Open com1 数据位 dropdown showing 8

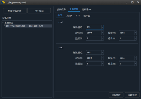(x=95, y=38)
